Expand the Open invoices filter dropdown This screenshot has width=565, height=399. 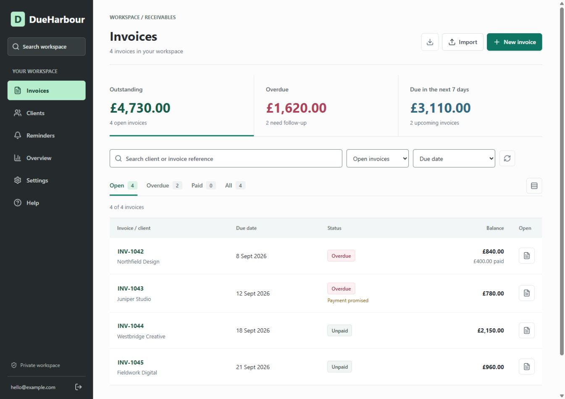(x=377, y=159)
